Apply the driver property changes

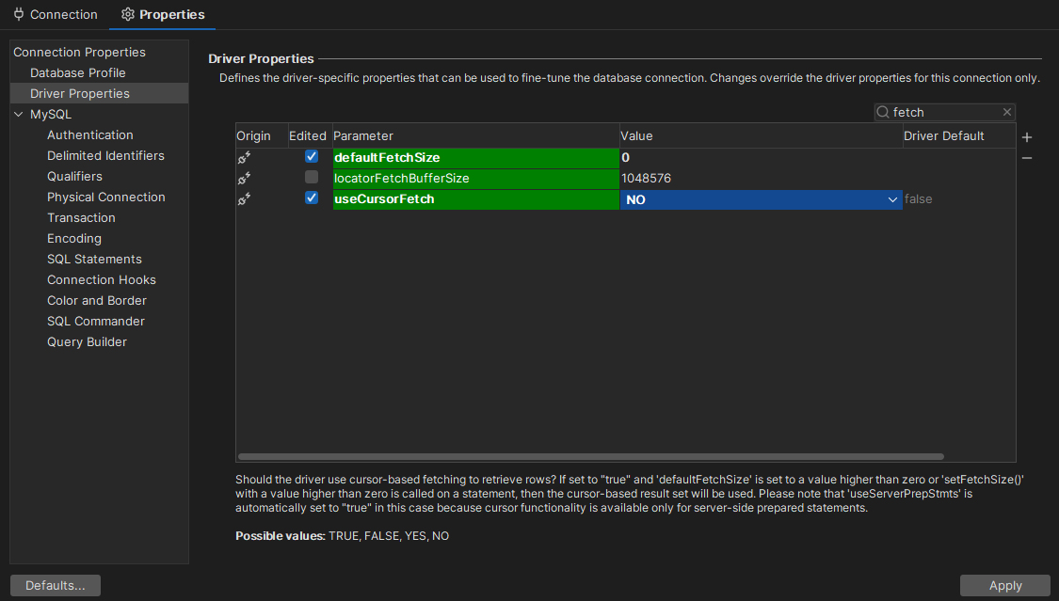point(1005,585)
